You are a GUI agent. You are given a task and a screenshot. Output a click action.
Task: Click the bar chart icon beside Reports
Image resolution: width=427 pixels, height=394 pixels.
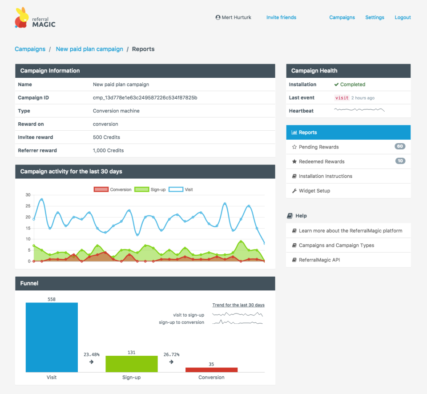[294, 132]
